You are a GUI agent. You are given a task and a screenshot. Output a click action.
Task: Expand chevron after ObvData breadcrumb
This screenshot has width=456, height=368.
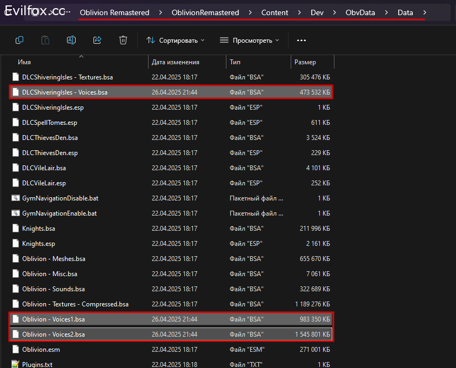386,12
